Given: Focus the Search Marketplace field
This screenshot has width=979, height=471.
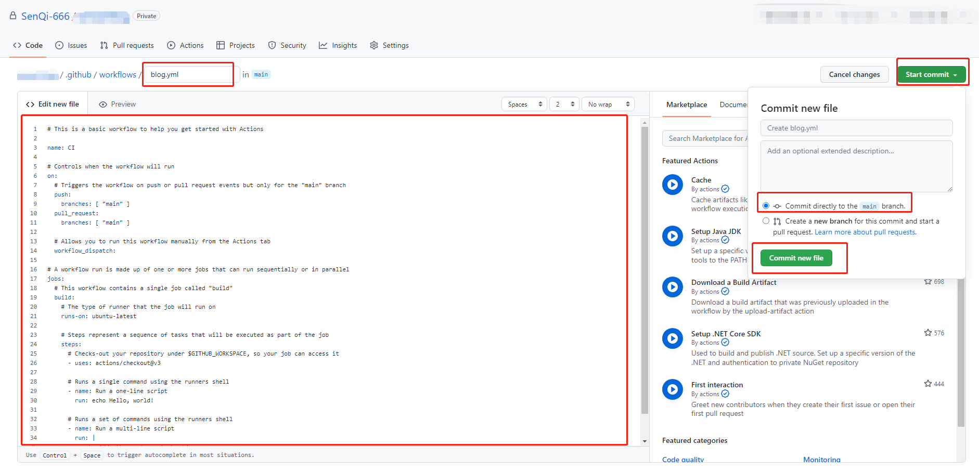Looking at the screenshot, I should click(705, 138).
